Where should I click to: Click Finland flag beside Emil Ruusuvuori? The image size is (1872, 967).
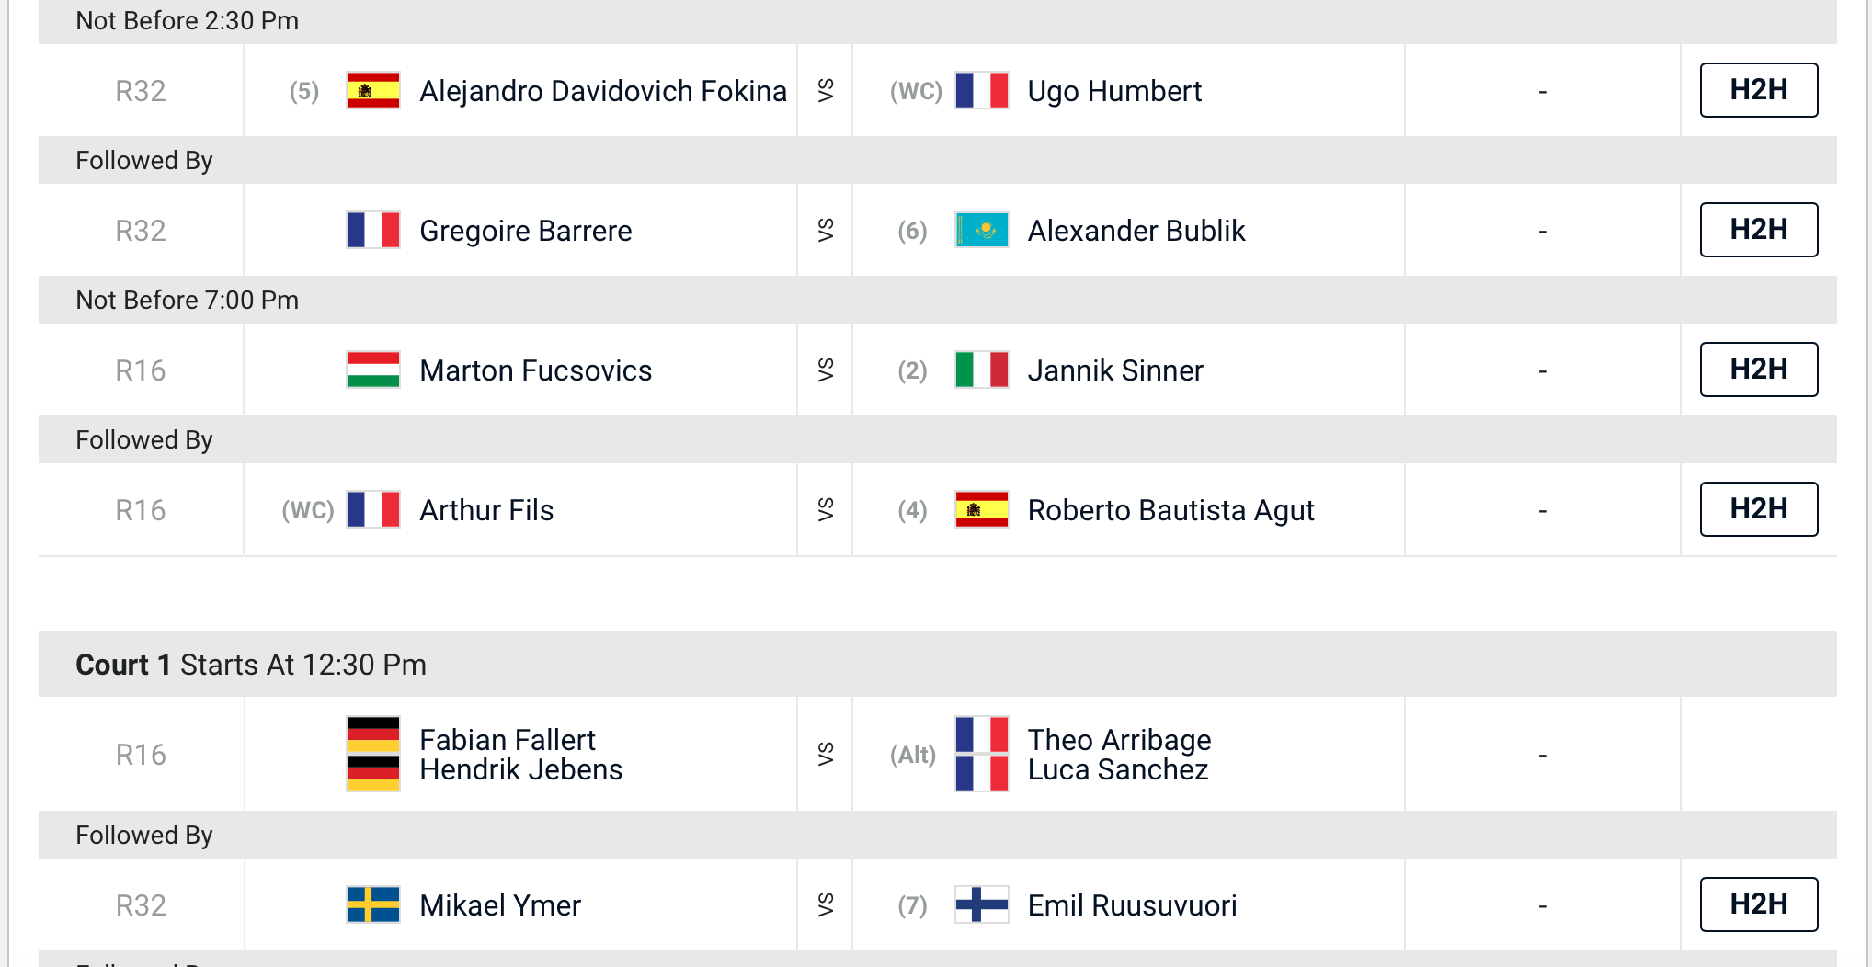(x=981, y=905)
